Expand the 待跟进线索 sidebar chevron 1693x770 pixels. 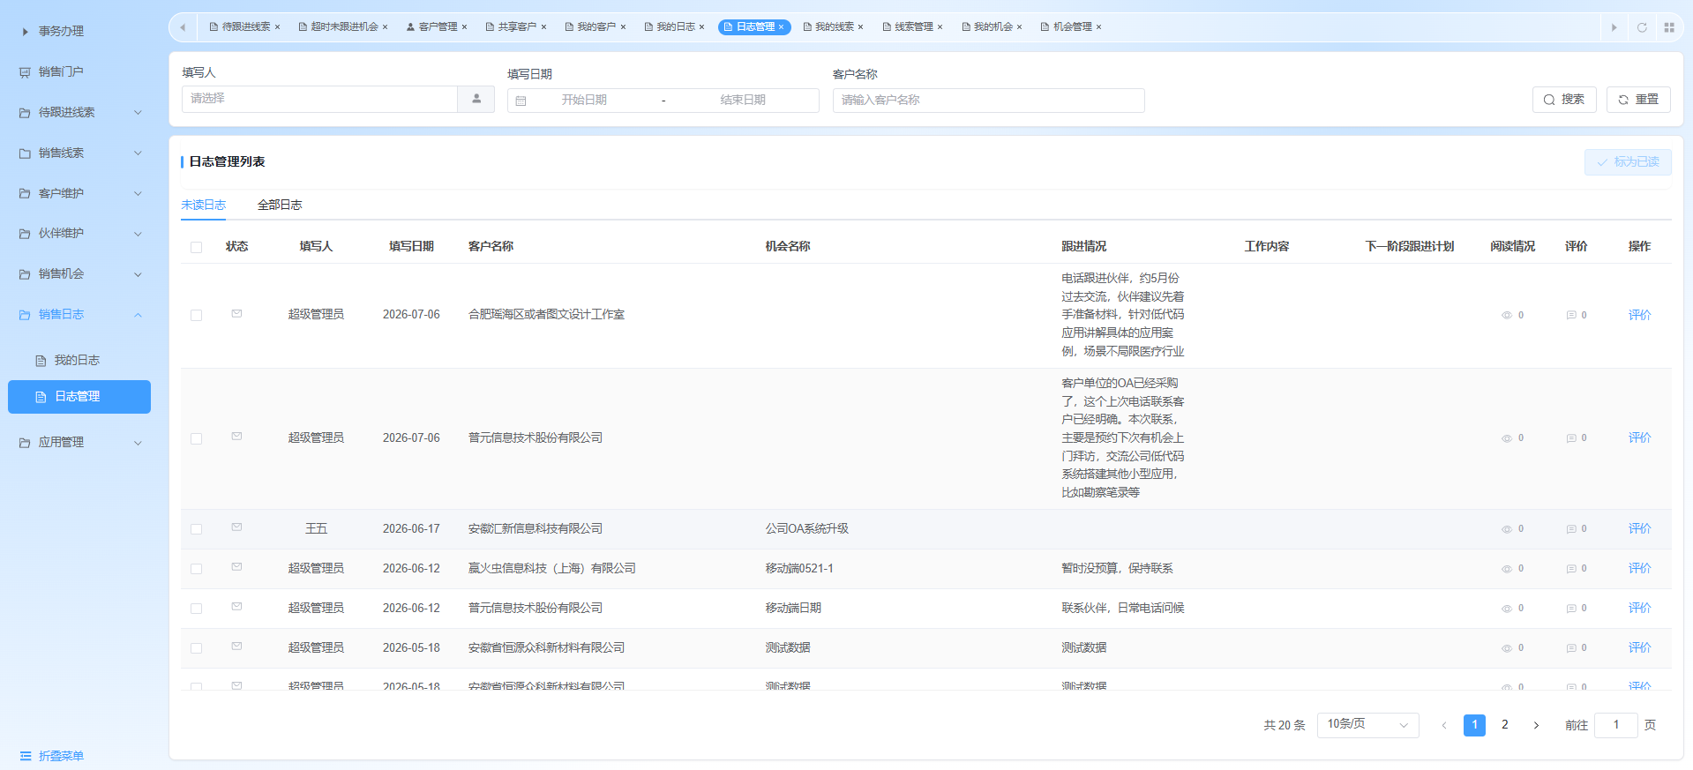tap(138, 113)
